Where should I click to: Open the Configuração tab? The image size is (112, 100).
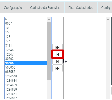click(13, 8)
